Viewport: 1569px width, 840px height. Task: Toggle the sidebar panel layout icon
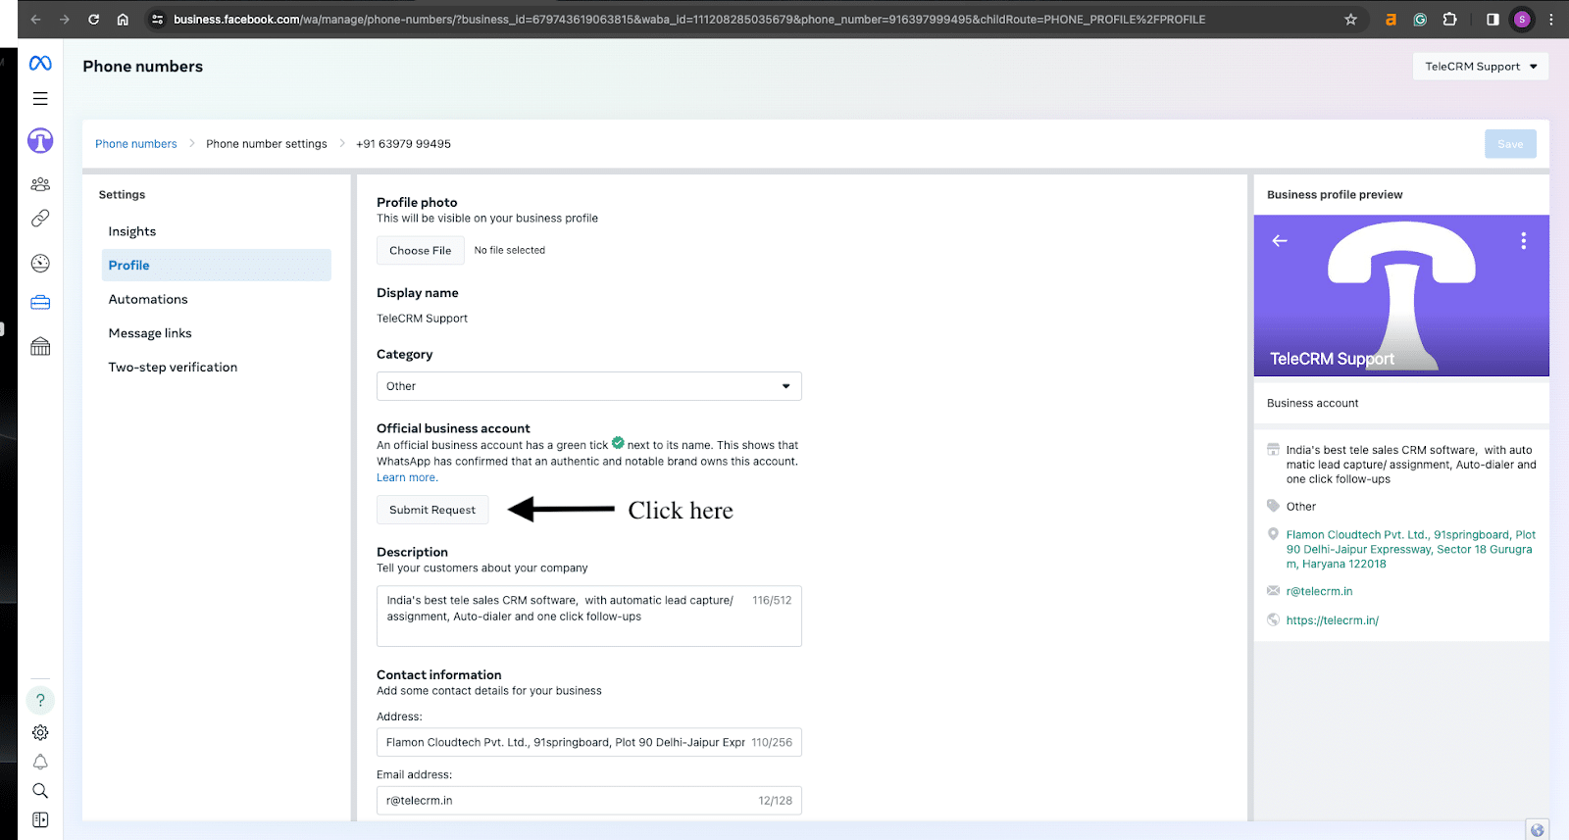40,819
